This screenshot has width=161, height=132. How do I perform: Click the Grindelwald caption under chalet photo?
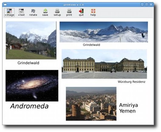coord(28,63)
